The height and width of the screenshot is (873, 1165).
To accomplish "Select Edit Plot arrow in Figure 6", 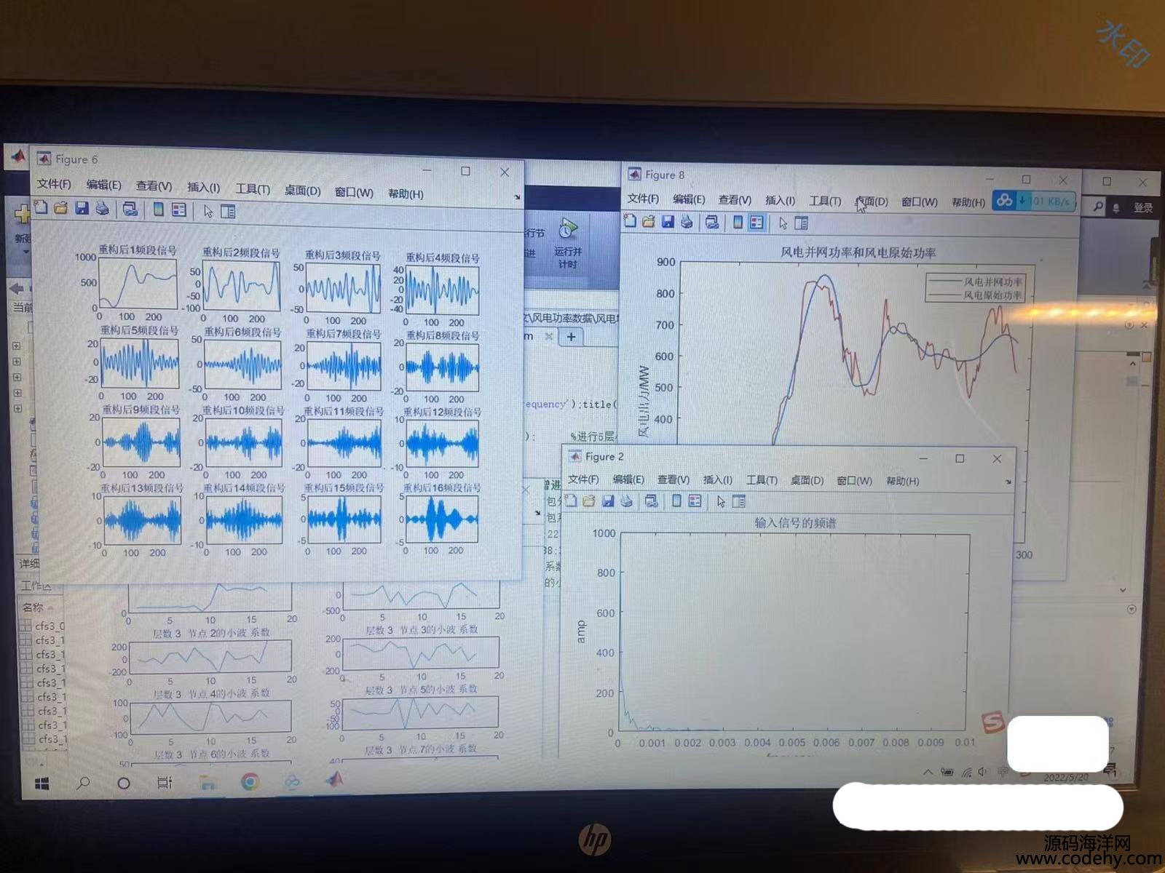I will [208, 212].
